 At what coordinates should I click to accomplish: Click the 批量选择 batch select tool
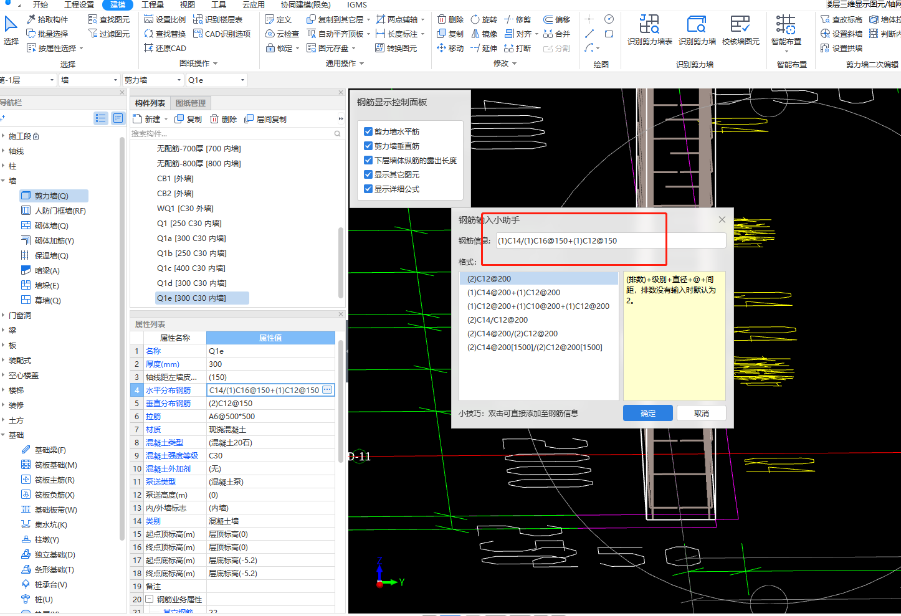47,34
